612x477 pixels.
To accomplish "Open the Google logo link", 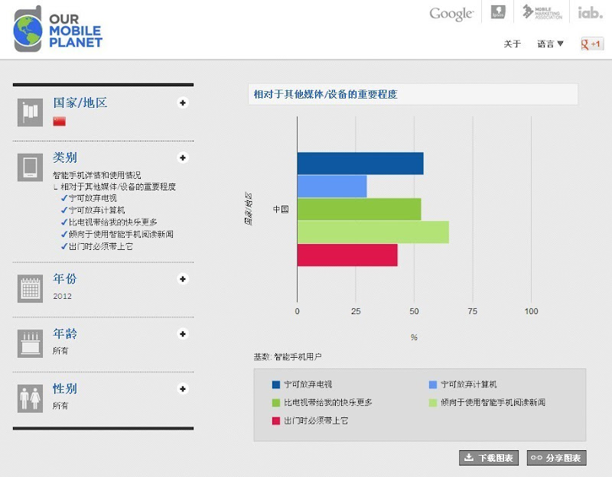I will (451, 14).
